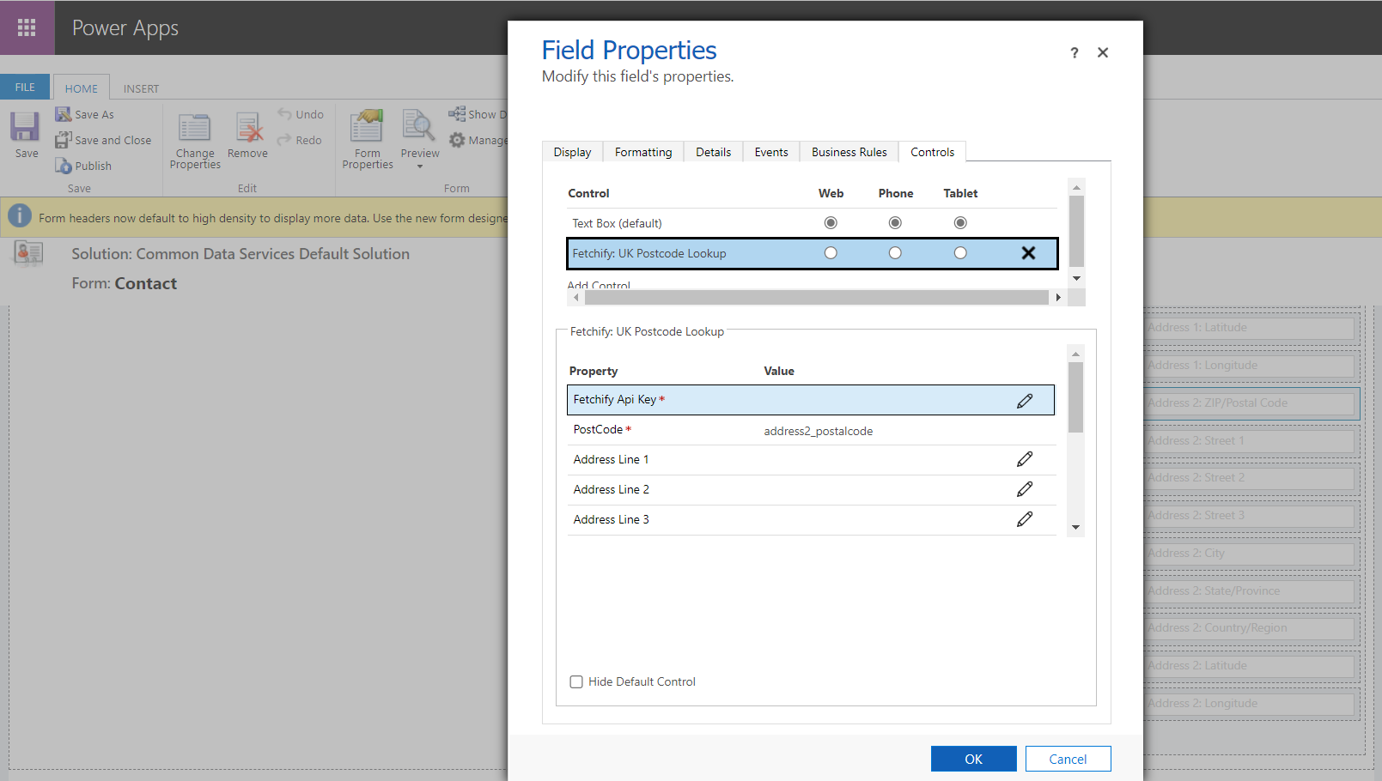Screen dimensions: 1382x781
Task: Select Tablet radio for Fetchify control
Action: [960, 253]
